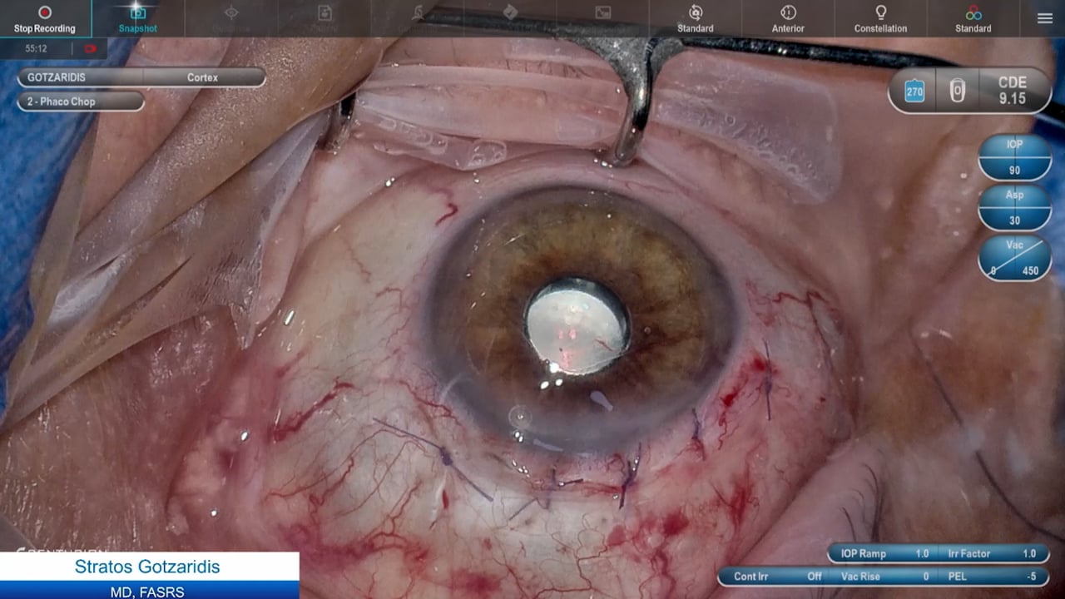Click the red recording indicator beside the timer
The width and height of the screenshot is (1065, 599).
(x=91, y=47)
